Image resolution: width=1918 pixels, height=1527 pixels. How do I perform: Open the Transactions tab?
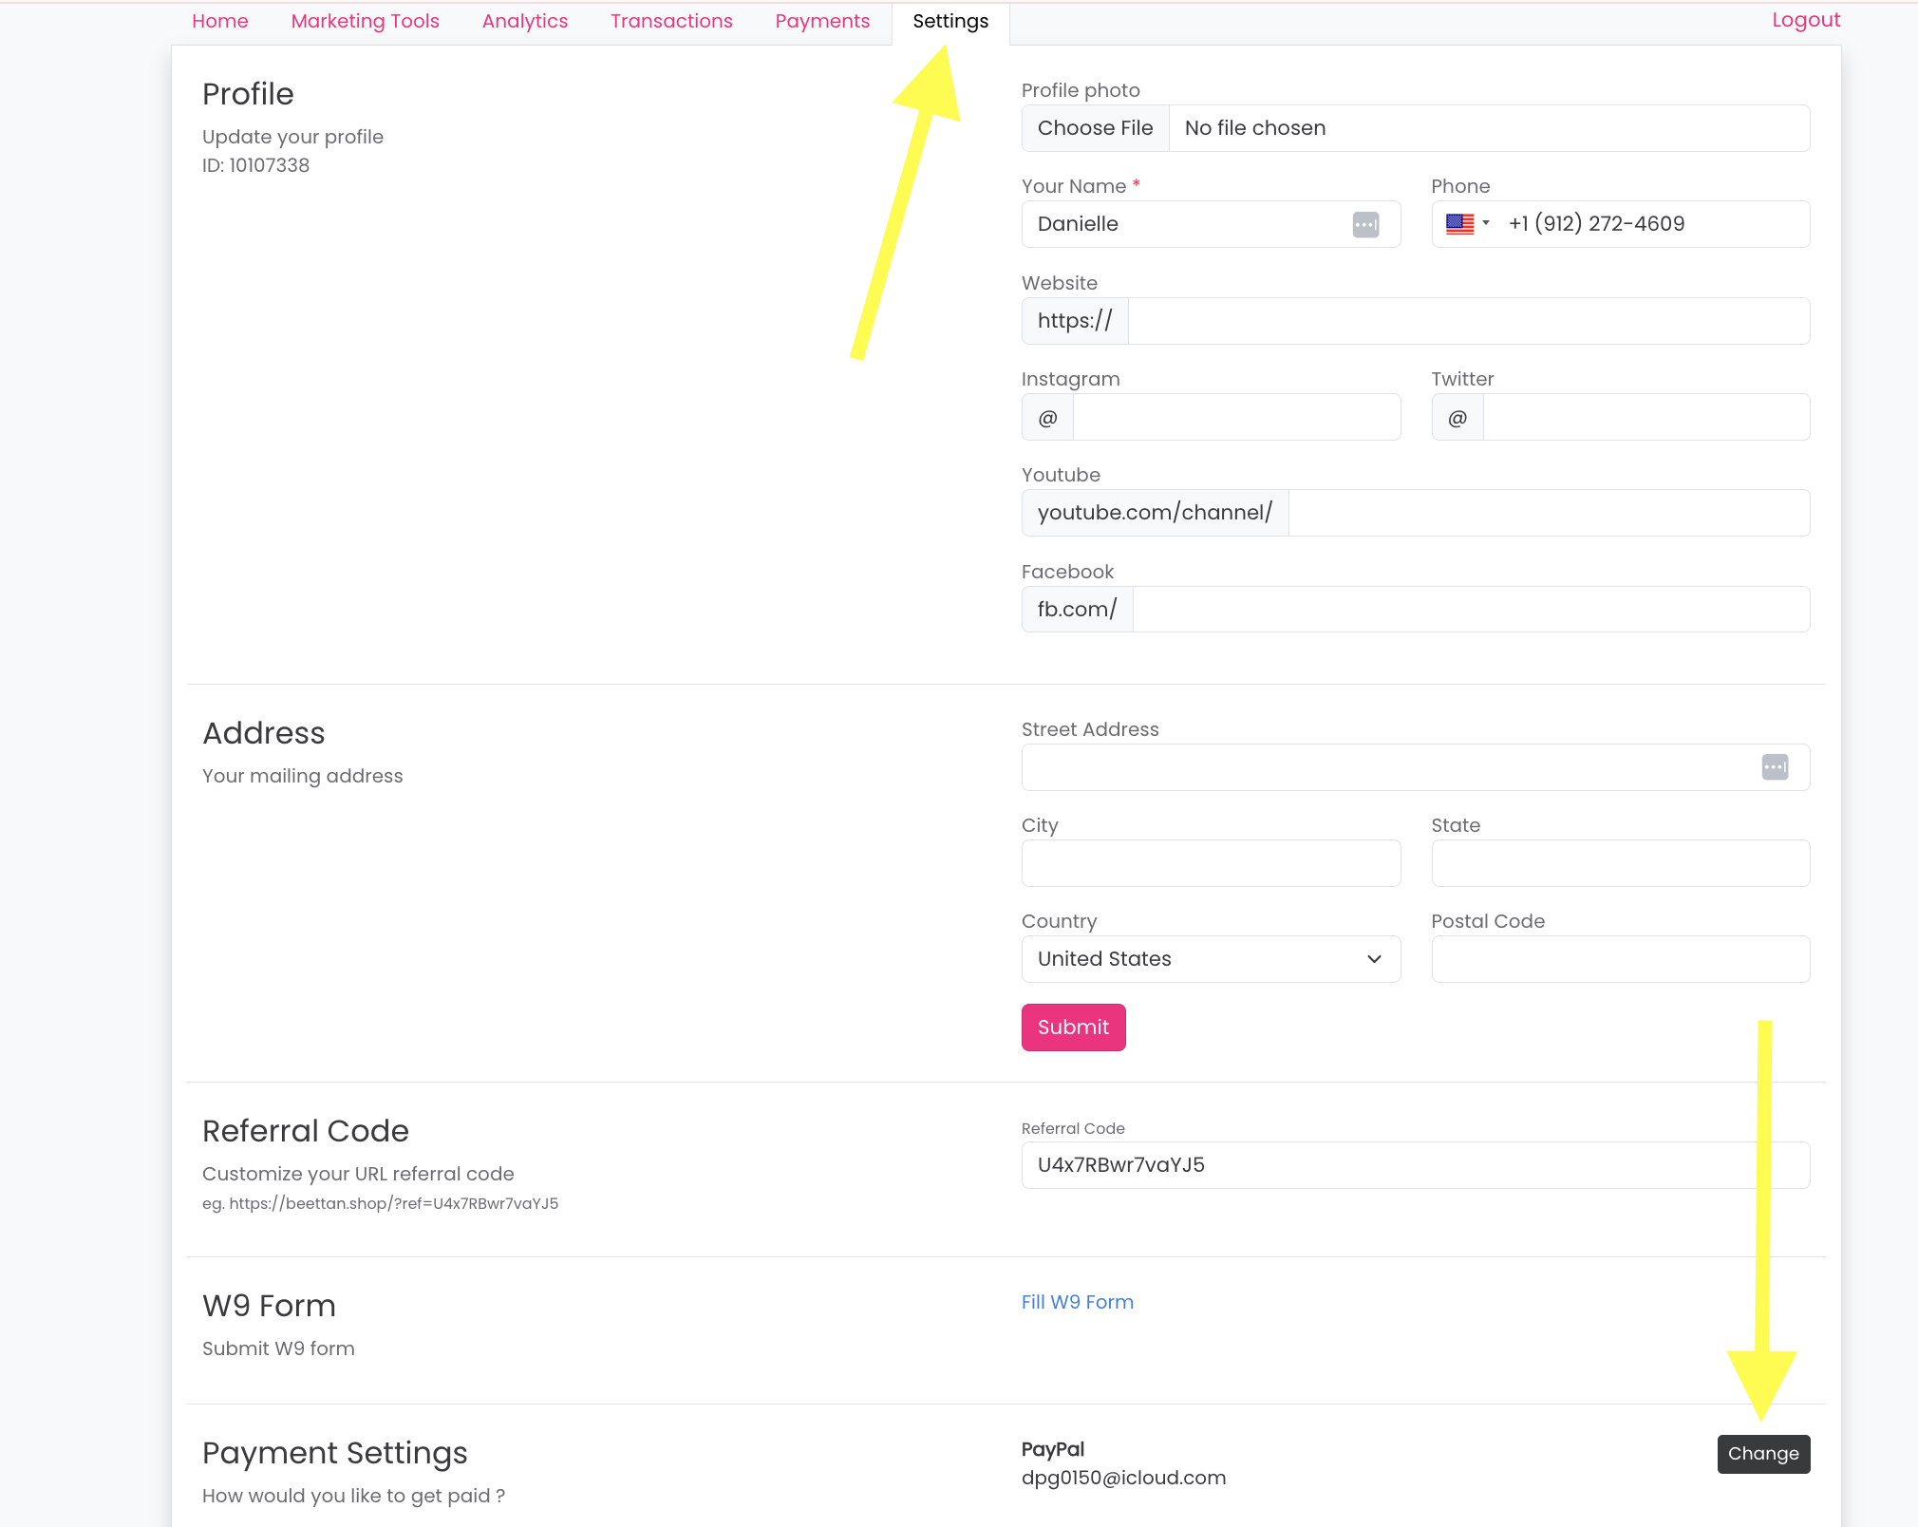point(671,21)
